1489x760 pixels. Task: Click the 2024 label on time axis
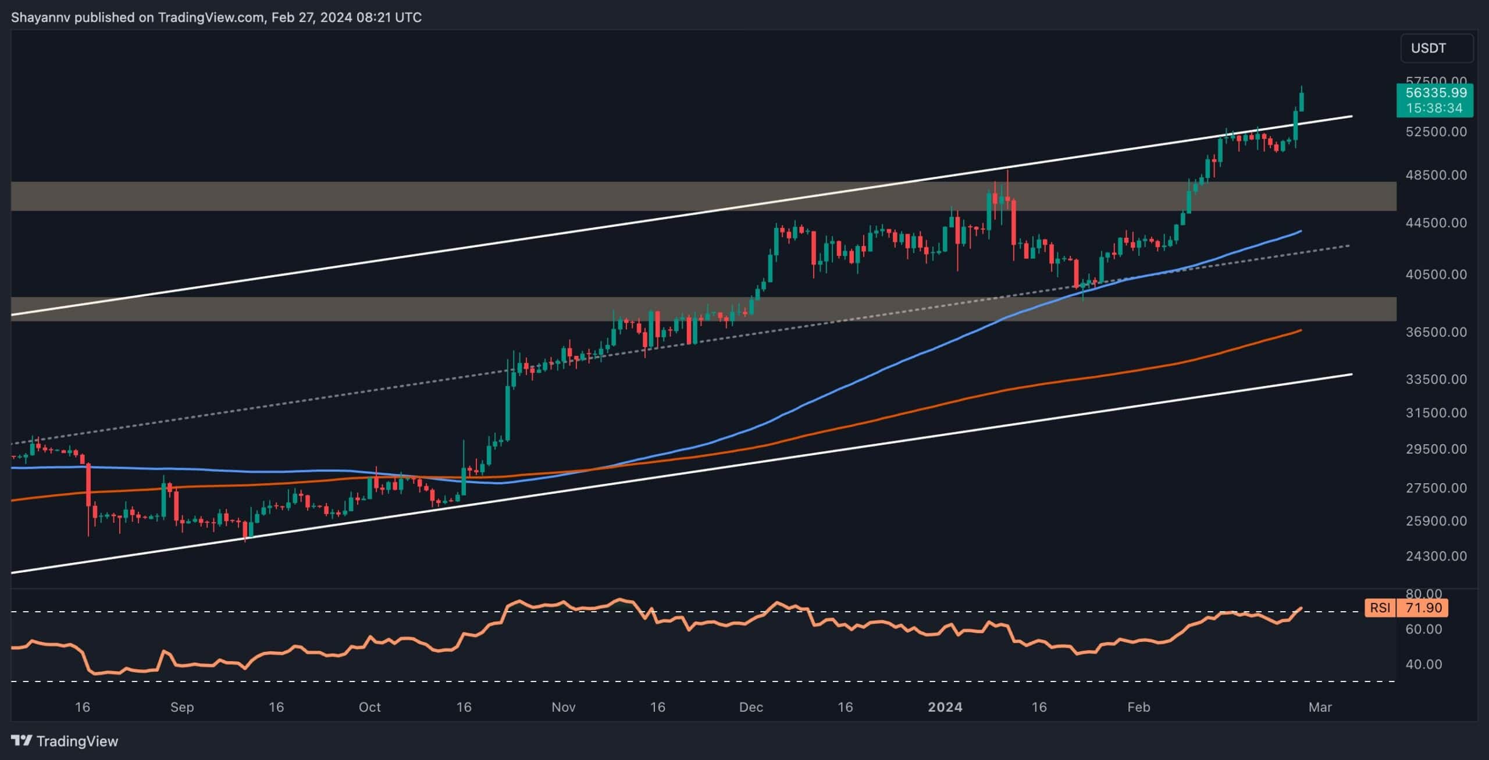(945, 707)
